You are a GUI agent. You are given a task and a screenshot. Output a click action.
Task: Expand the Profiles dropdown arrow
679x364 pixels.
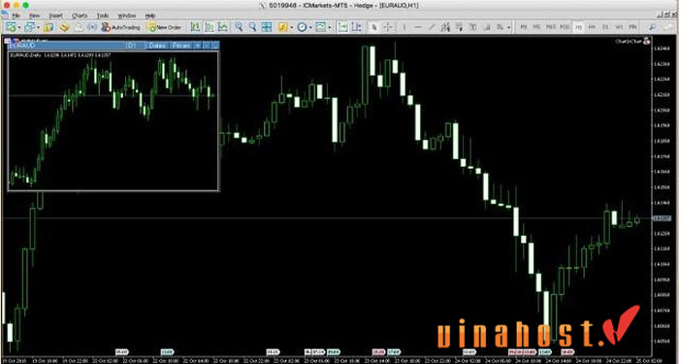[38, 27]
